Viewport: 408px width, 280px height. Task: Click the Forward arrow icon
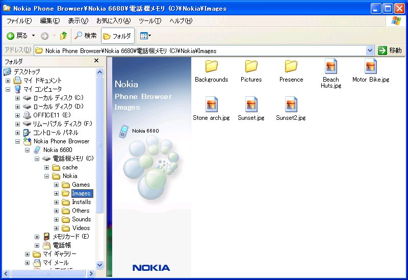click(45, 36)
